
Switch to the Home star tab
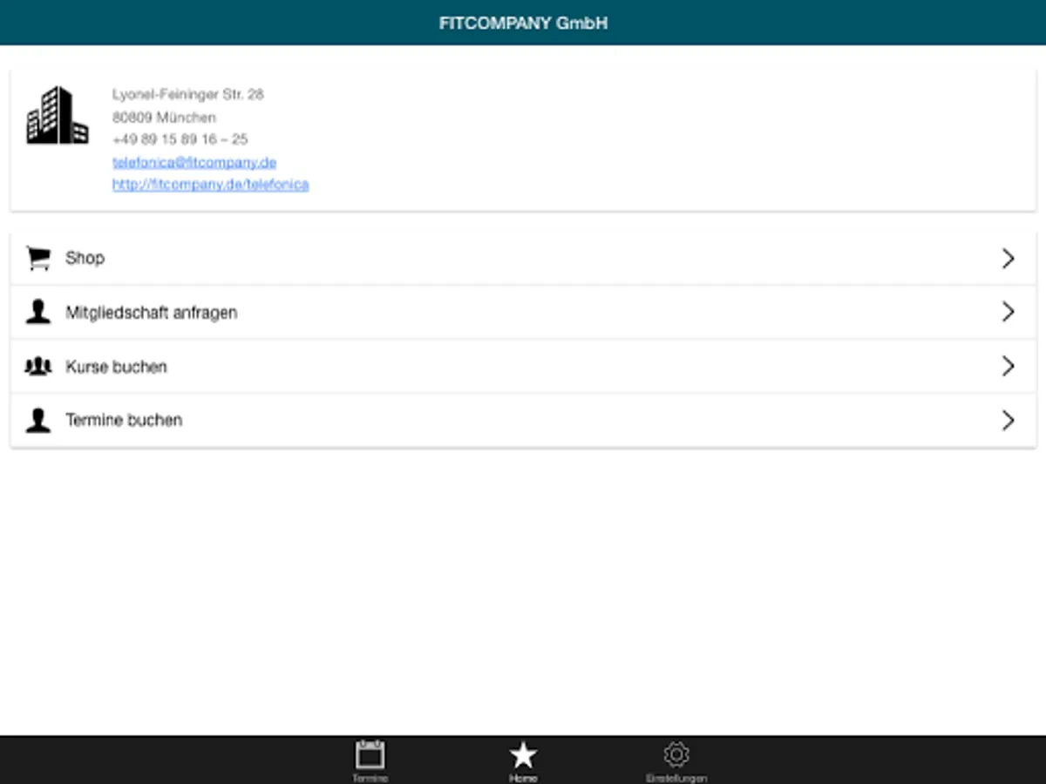point(523,760)
